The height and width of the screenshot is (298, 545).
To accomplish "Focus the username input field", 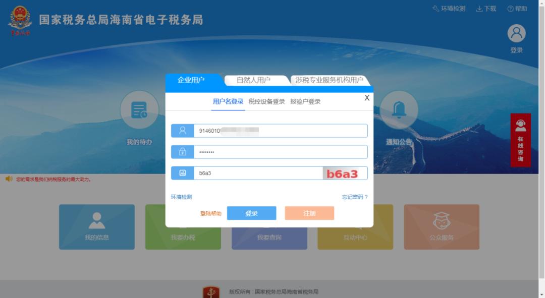I will (281, 131).
